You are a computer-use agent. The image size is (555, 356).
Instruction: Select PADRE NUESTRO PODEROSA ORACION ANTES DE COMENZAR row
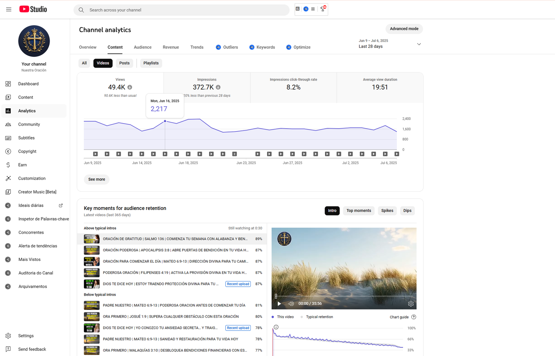tap(172, 305)
